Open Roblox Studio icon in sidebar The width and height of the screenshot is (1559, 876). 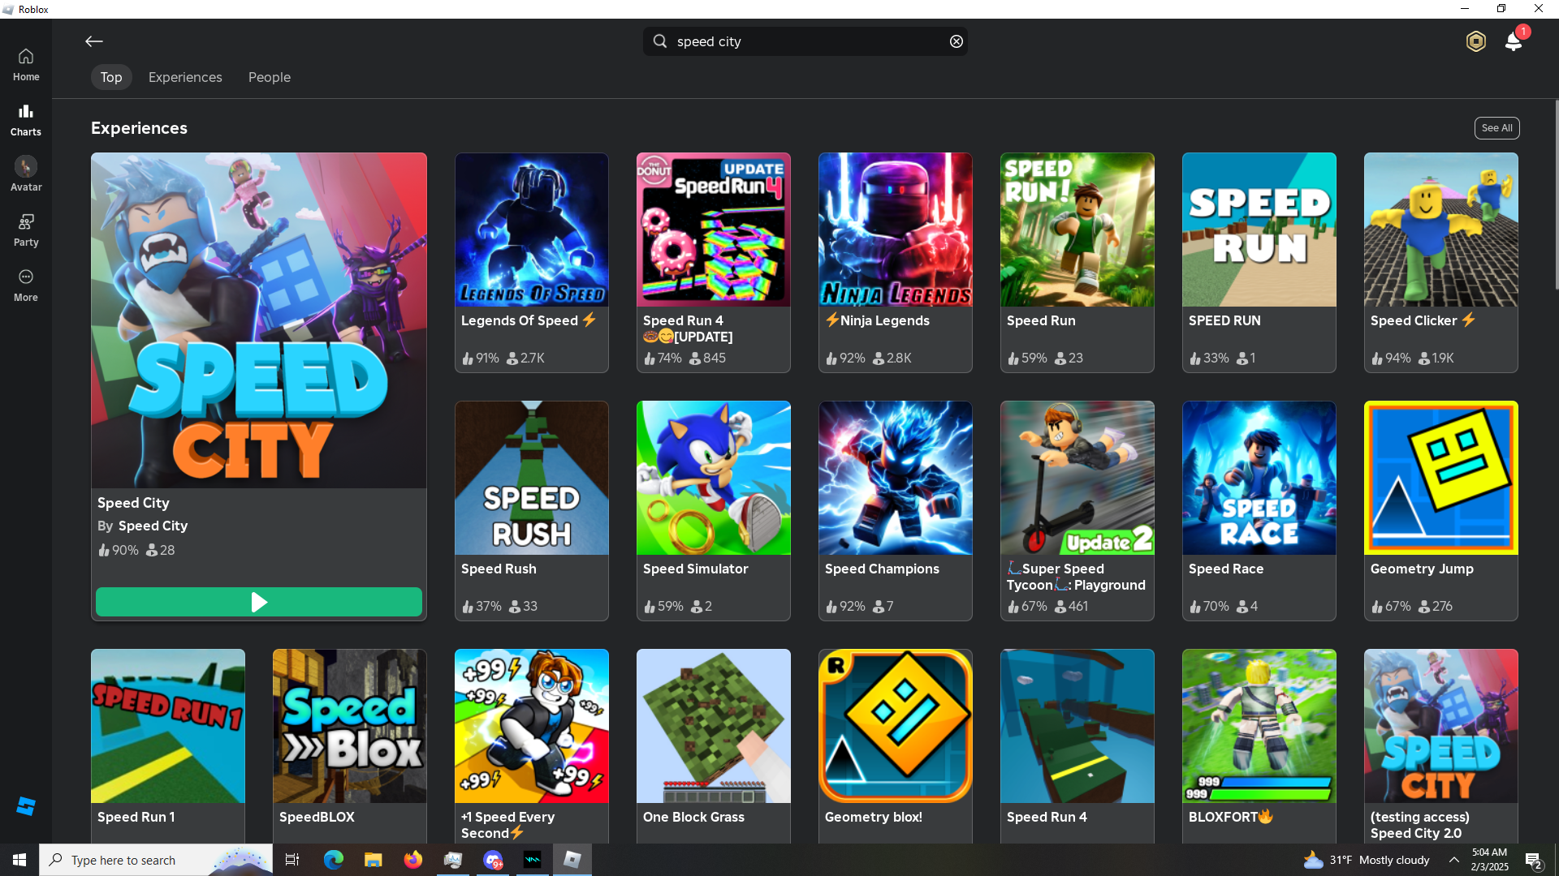26,805
